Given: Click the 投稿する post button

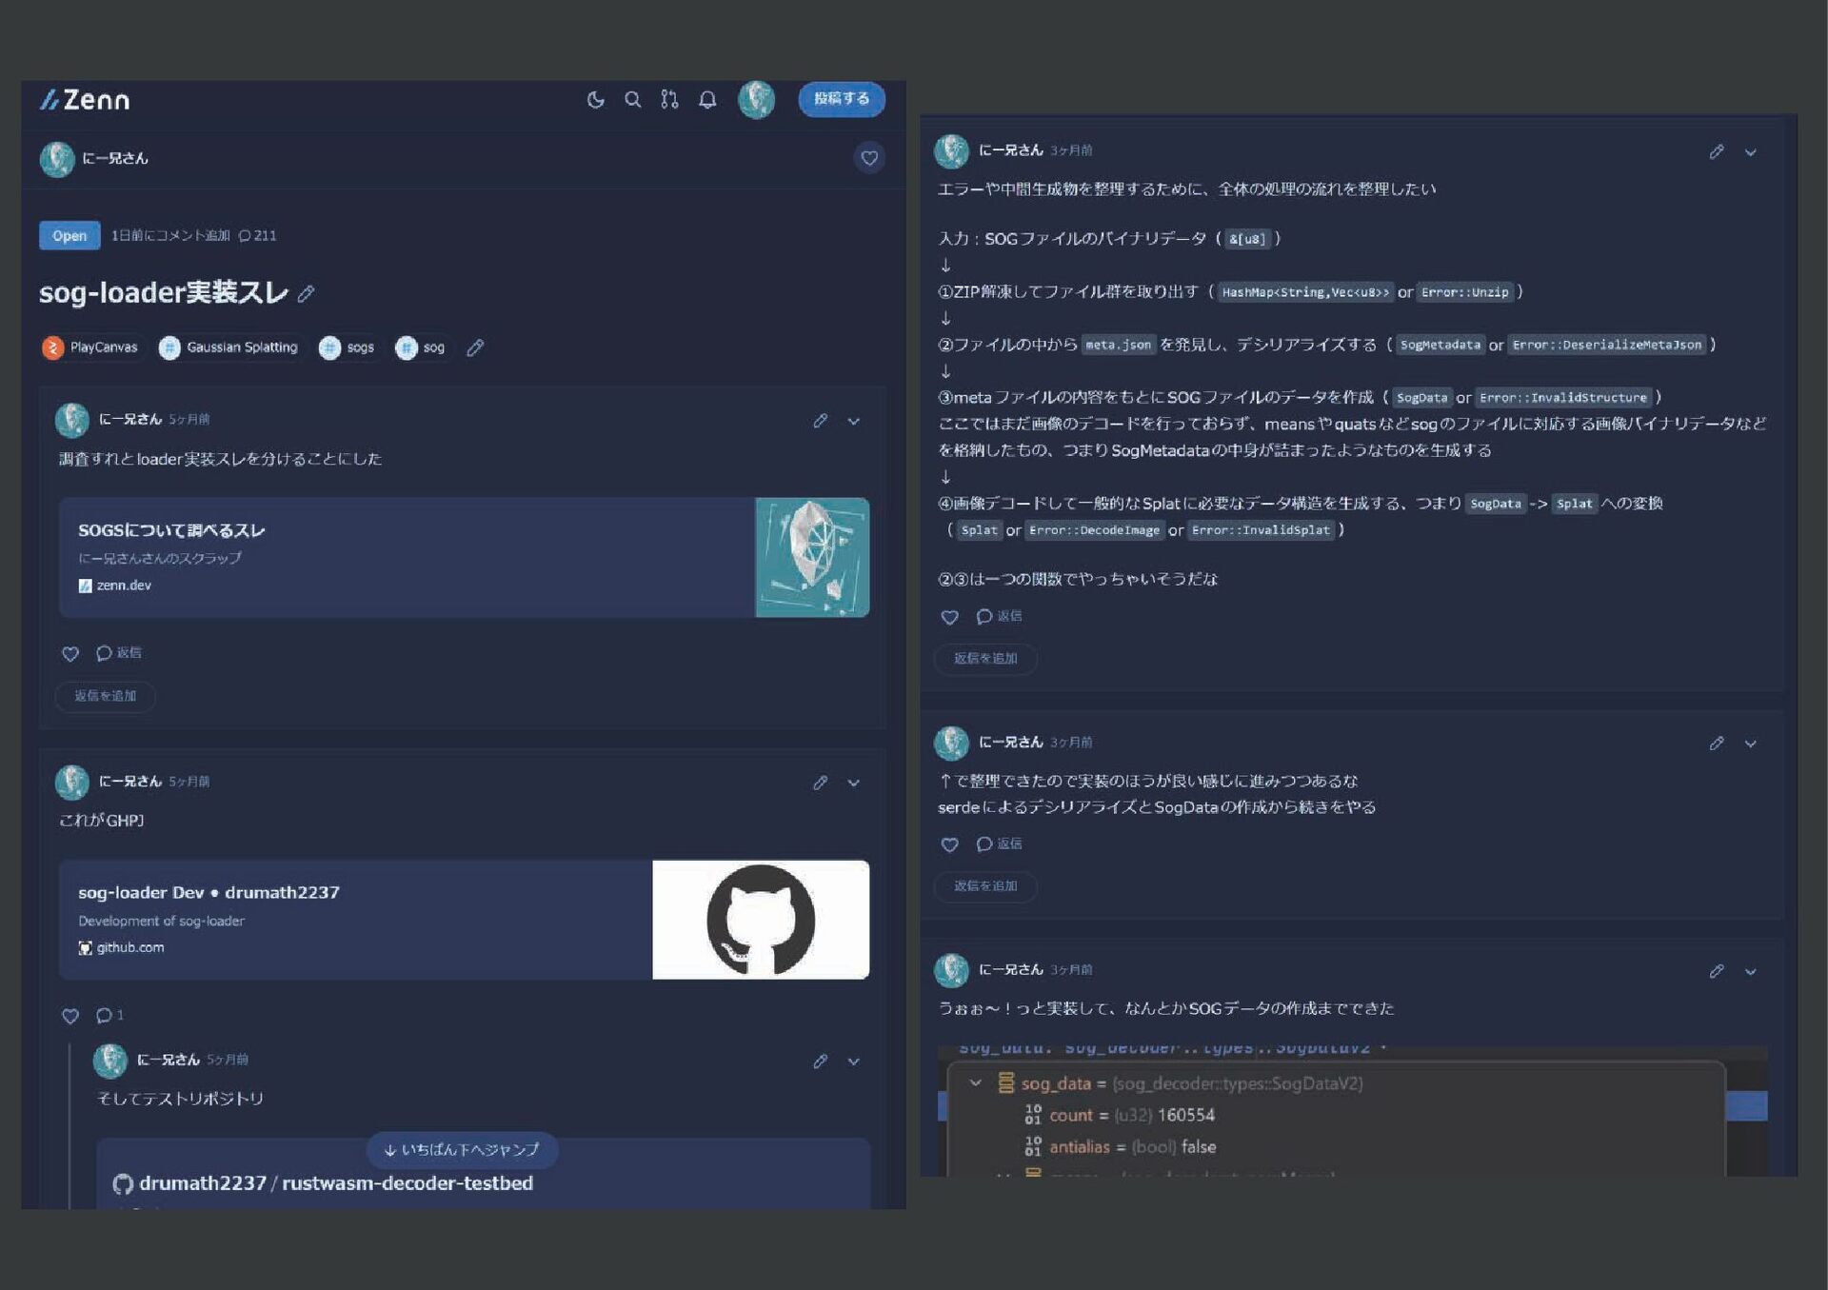Looking at the screenshot, I should point(841,99).
